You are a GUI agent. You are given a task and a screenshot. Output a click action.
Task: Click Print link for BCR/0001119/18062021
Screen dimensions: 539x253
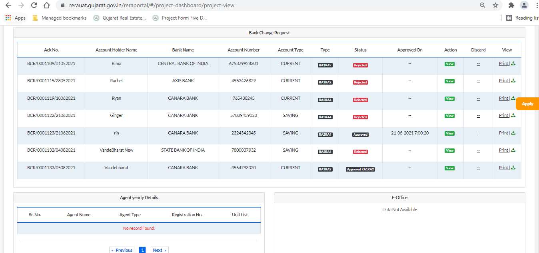[503, 98]
